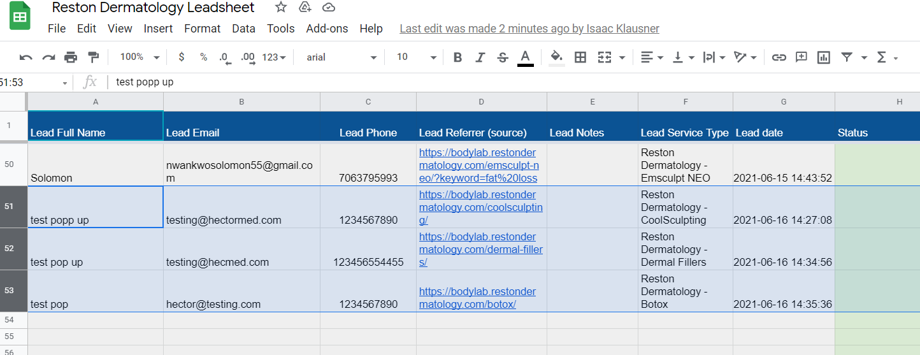920x355 pixels.
Task: Follow the botox referrer link in row 53
Action: click(477, 298)
